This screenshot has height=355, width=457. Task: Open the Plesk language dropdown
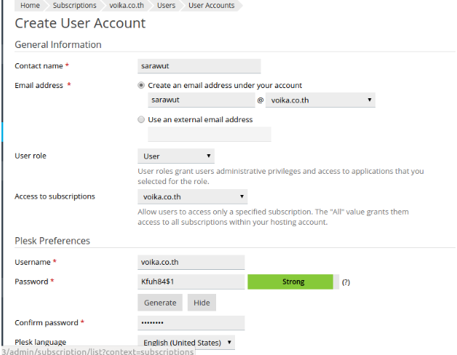186,342
